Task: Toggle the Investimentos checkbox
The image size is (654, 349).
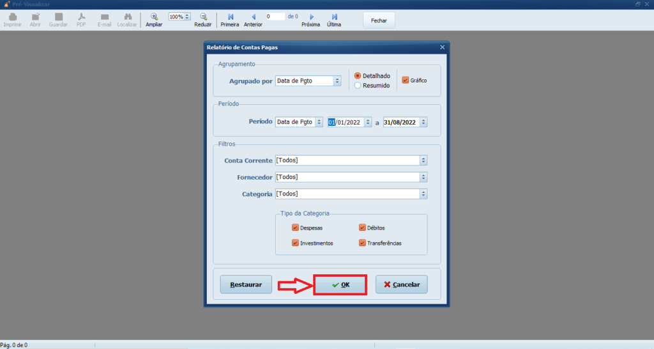Action: point(295,242)
